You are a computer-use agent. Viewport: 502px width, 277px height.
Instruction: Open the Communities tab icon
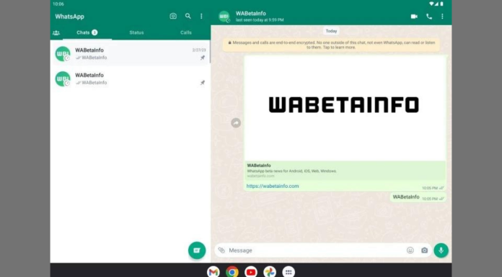click(56, 32)
